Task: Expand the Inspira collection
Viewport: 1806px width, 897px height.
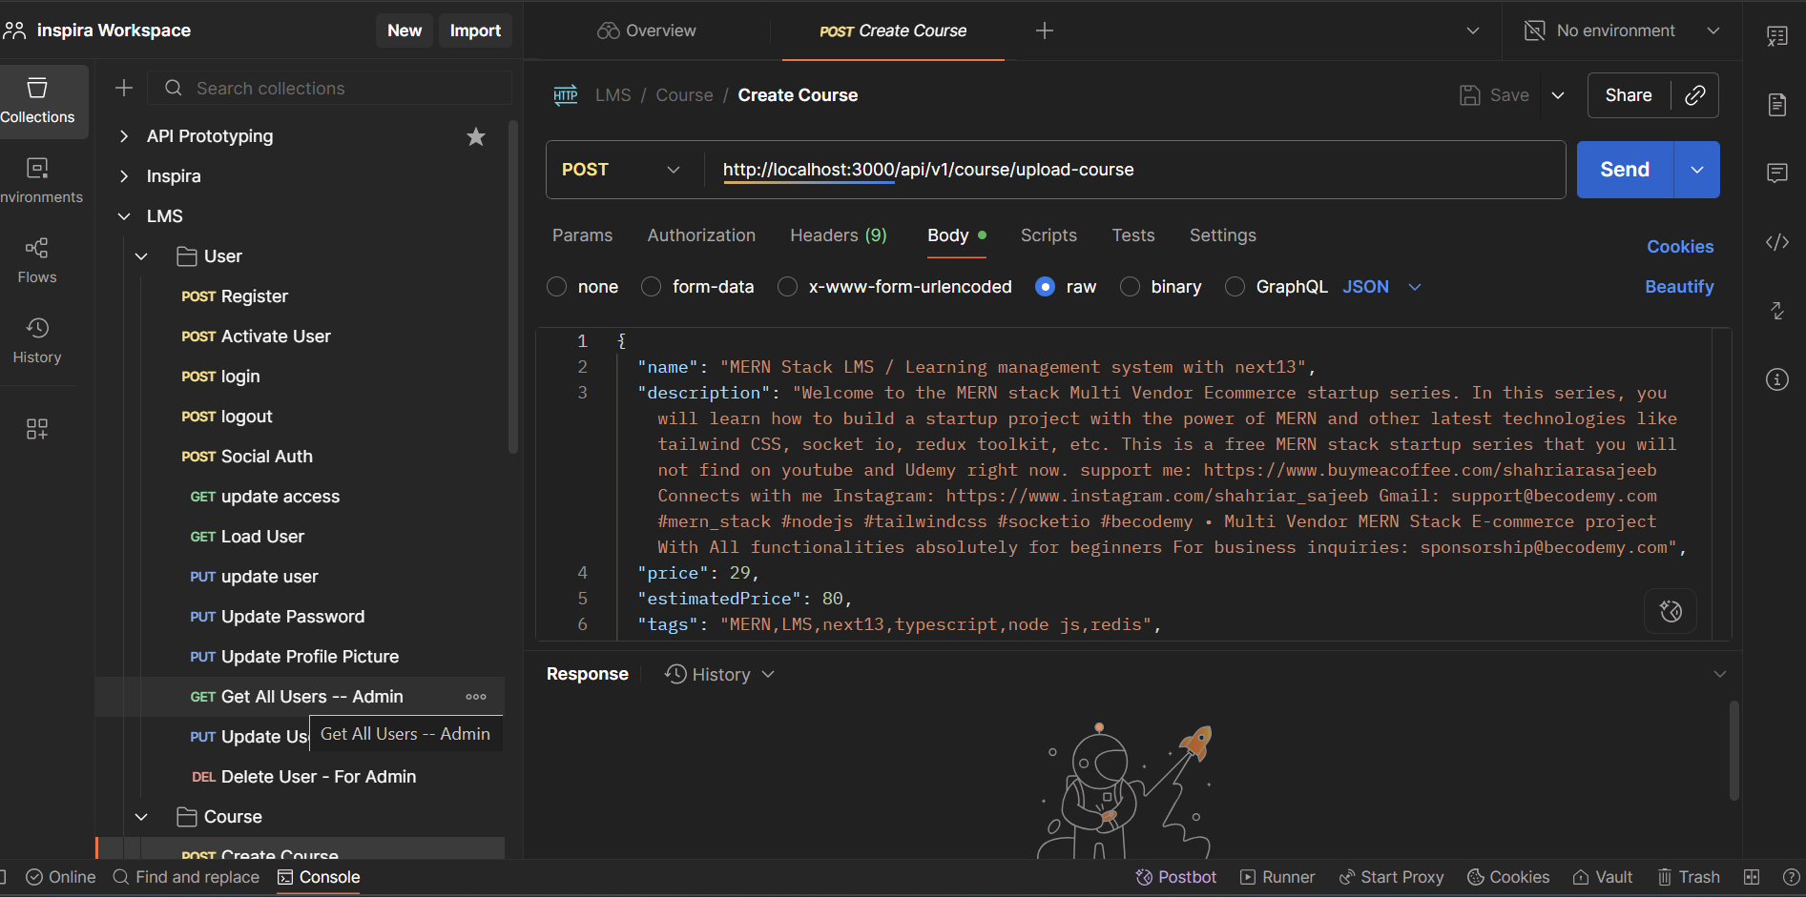Action: coord(124,176)
